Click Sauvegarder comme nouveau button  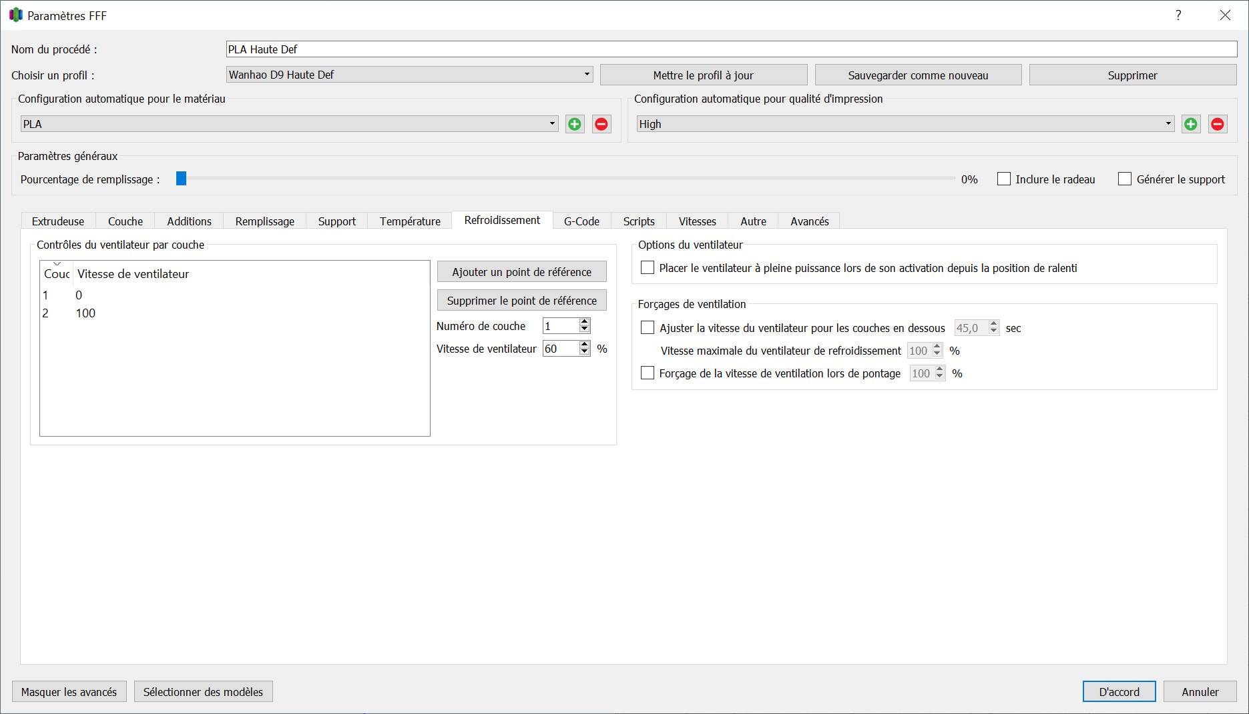click(918, 75)
